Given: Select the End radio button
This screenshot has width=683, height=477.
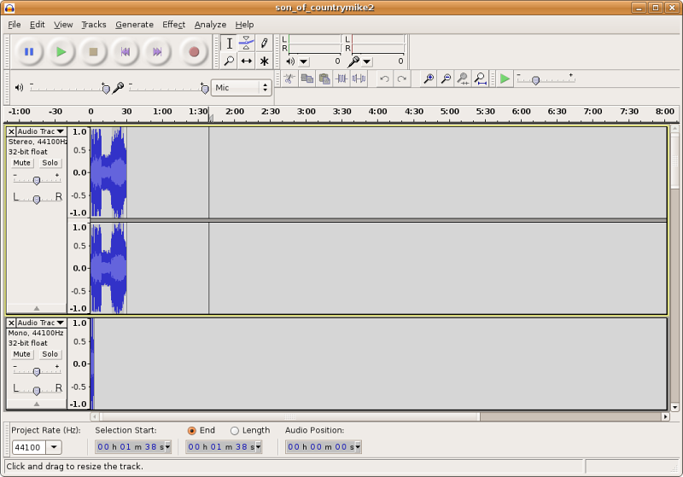Looking at the screenshot, I should click(191, 431).
